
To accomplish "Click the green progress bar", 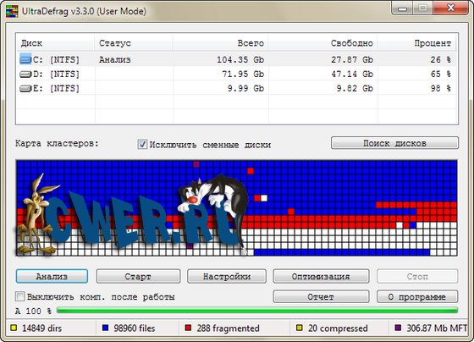I will point(257,310).
